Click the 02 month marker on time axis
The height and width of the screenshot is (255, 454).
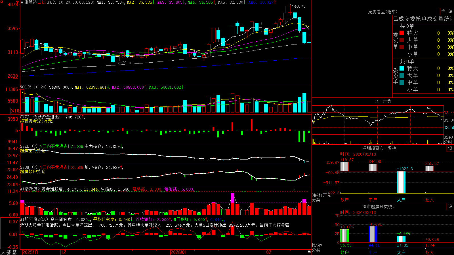pyautogui.click(x=269, y=252)
